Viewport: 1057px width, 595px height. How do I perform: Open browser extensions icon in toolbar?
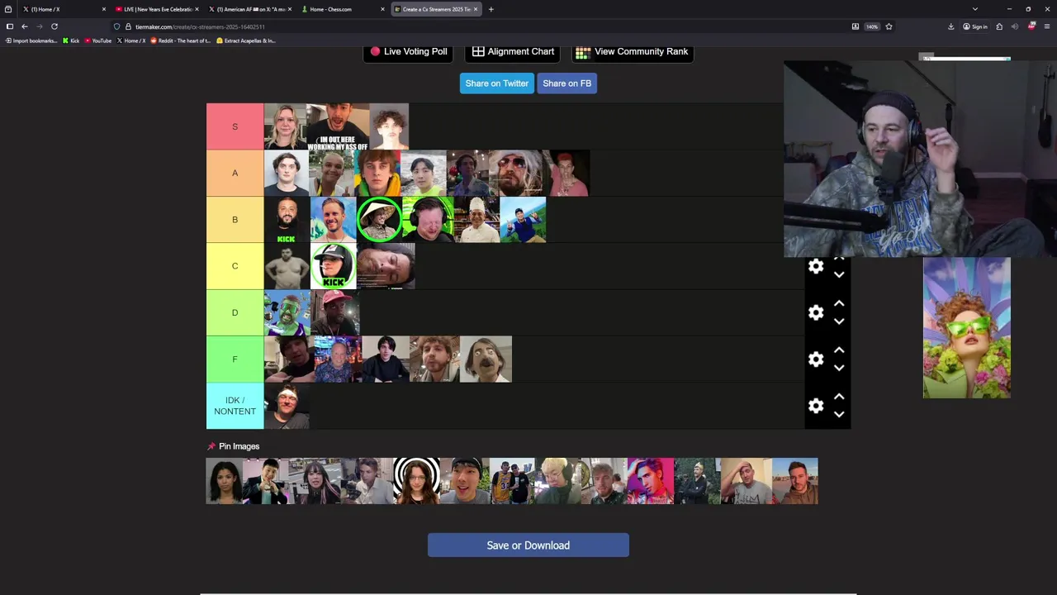pyautogui.click(x=999, y=26)
